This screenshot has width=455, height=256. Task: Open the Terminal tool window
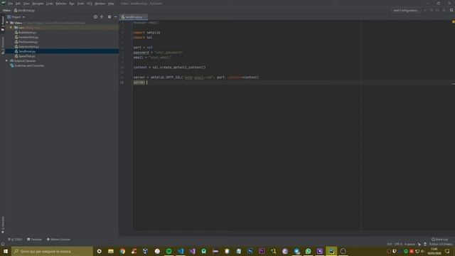pos(34,240)
